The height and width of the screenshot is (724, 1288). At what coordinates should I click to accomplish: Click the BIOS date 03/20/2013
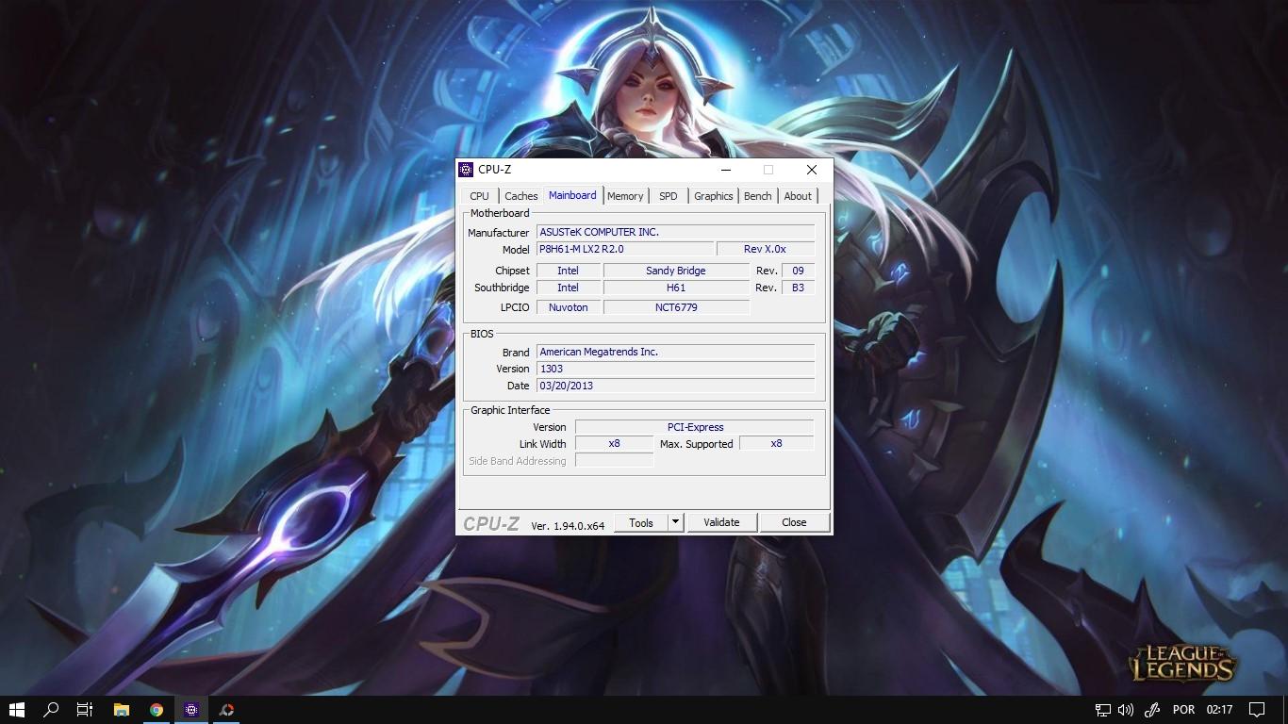[675, 386]
